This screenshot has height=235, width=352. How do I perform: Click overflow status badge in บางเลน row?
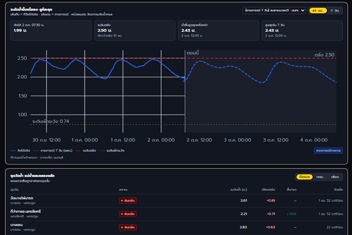coord(128,227)
